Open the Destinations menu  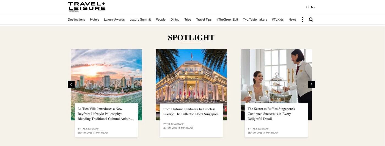coord(76,20)
